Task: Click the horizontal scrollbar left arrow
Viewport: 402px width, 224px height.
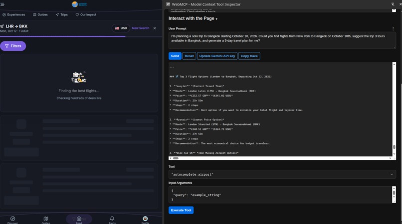Action: click(x=171, y=158)
